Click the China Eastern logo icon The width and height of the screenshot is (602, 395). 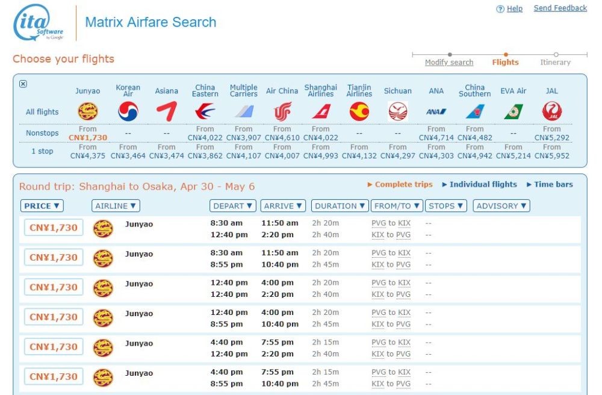pos(205,112)
